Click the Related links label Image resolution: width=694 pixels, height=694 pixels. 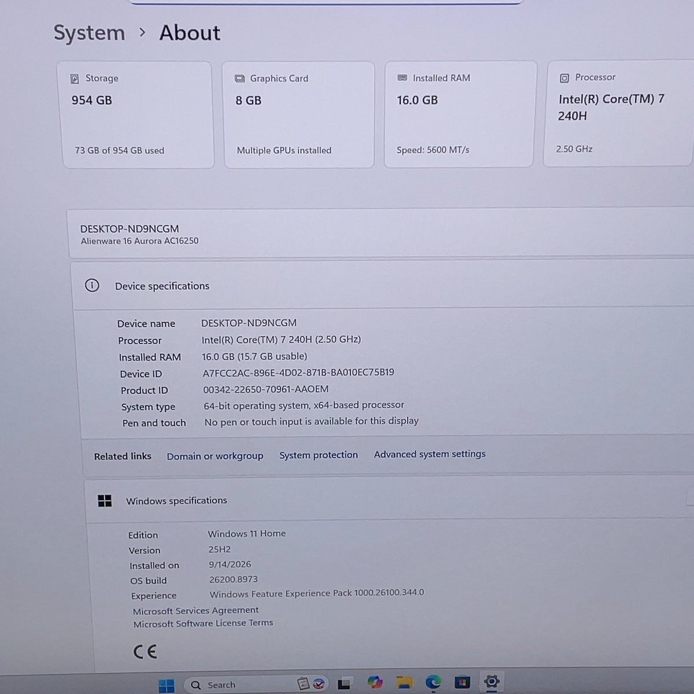(123, 456)
